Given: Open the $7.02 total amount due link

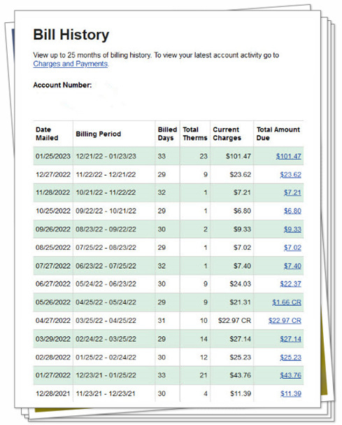Looking at the screenshot, I should [292, 247].
